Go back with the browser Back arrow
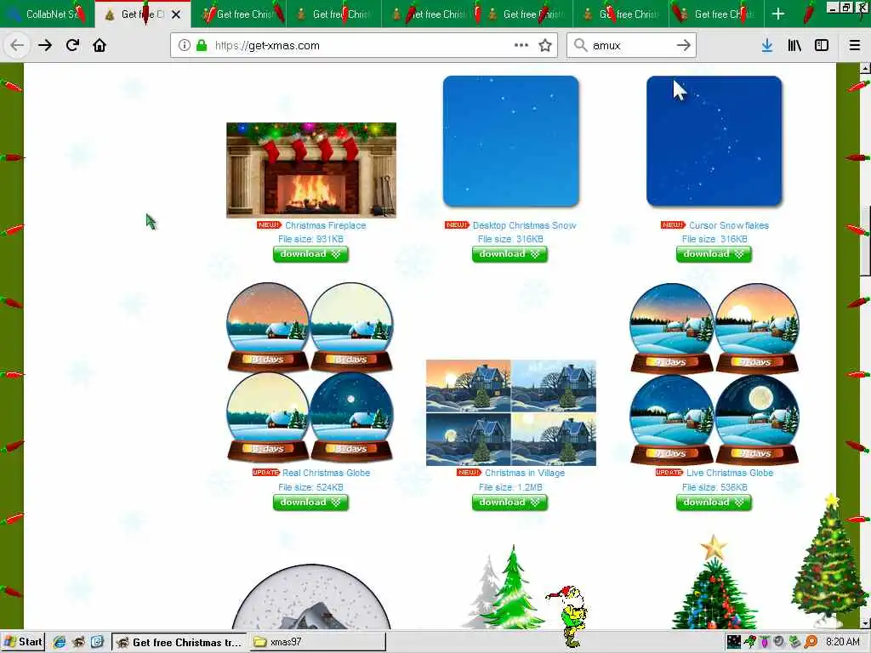This screenshot has width=871, height=653. pos(17,46)
